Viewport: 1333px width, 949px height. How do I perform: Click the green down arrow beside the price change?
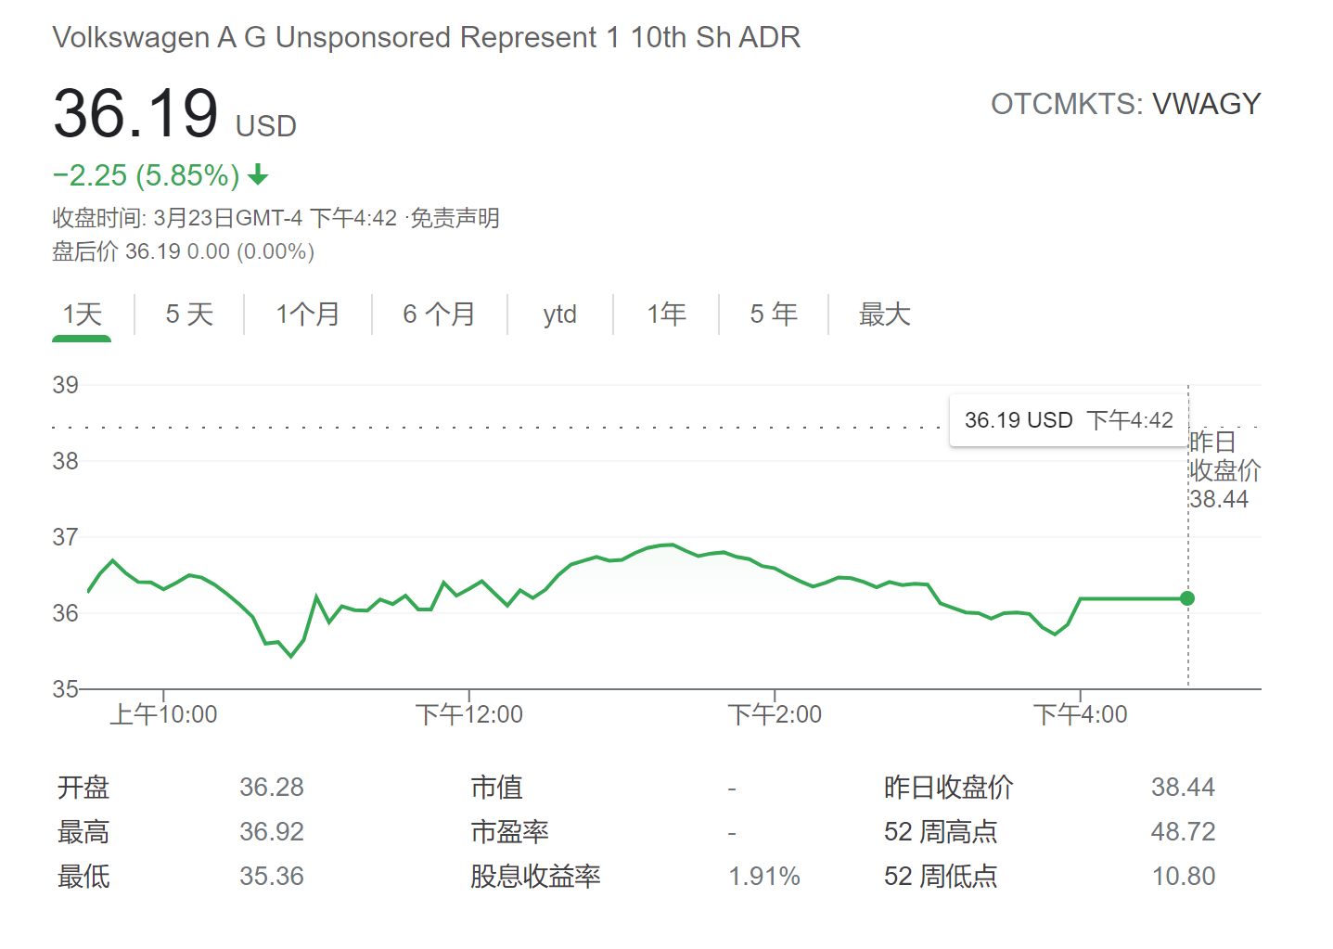point(259,174)
